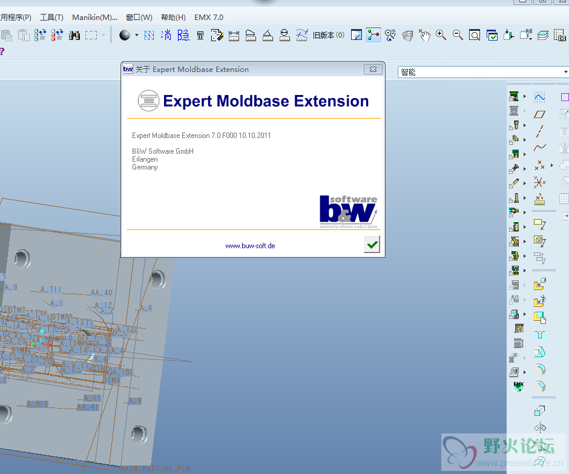Image resolution: width=569 pixels, height=474 pixels.
Task: Click the 隐 toolbar button
Action: click(x=183, y=35)
